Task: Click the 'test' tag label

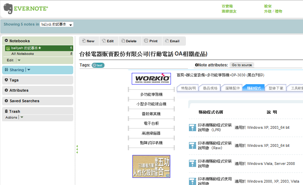Action: [x=99, y=65]
